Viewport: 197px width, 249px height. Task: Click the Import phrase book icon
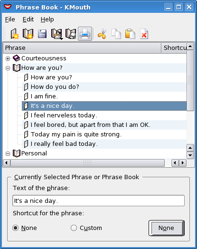pyautogui.click(x=56, y=34)
